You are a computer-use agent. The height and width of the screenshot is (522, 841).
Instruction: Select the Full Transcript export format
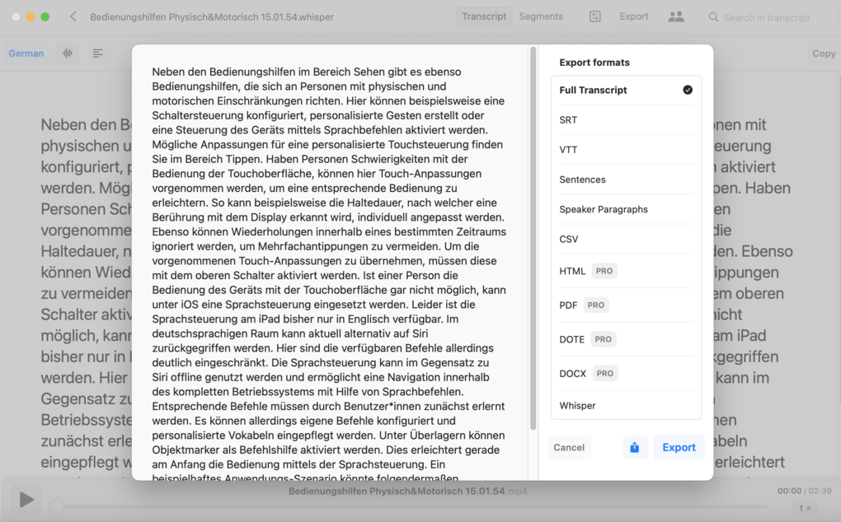point(626,90)
